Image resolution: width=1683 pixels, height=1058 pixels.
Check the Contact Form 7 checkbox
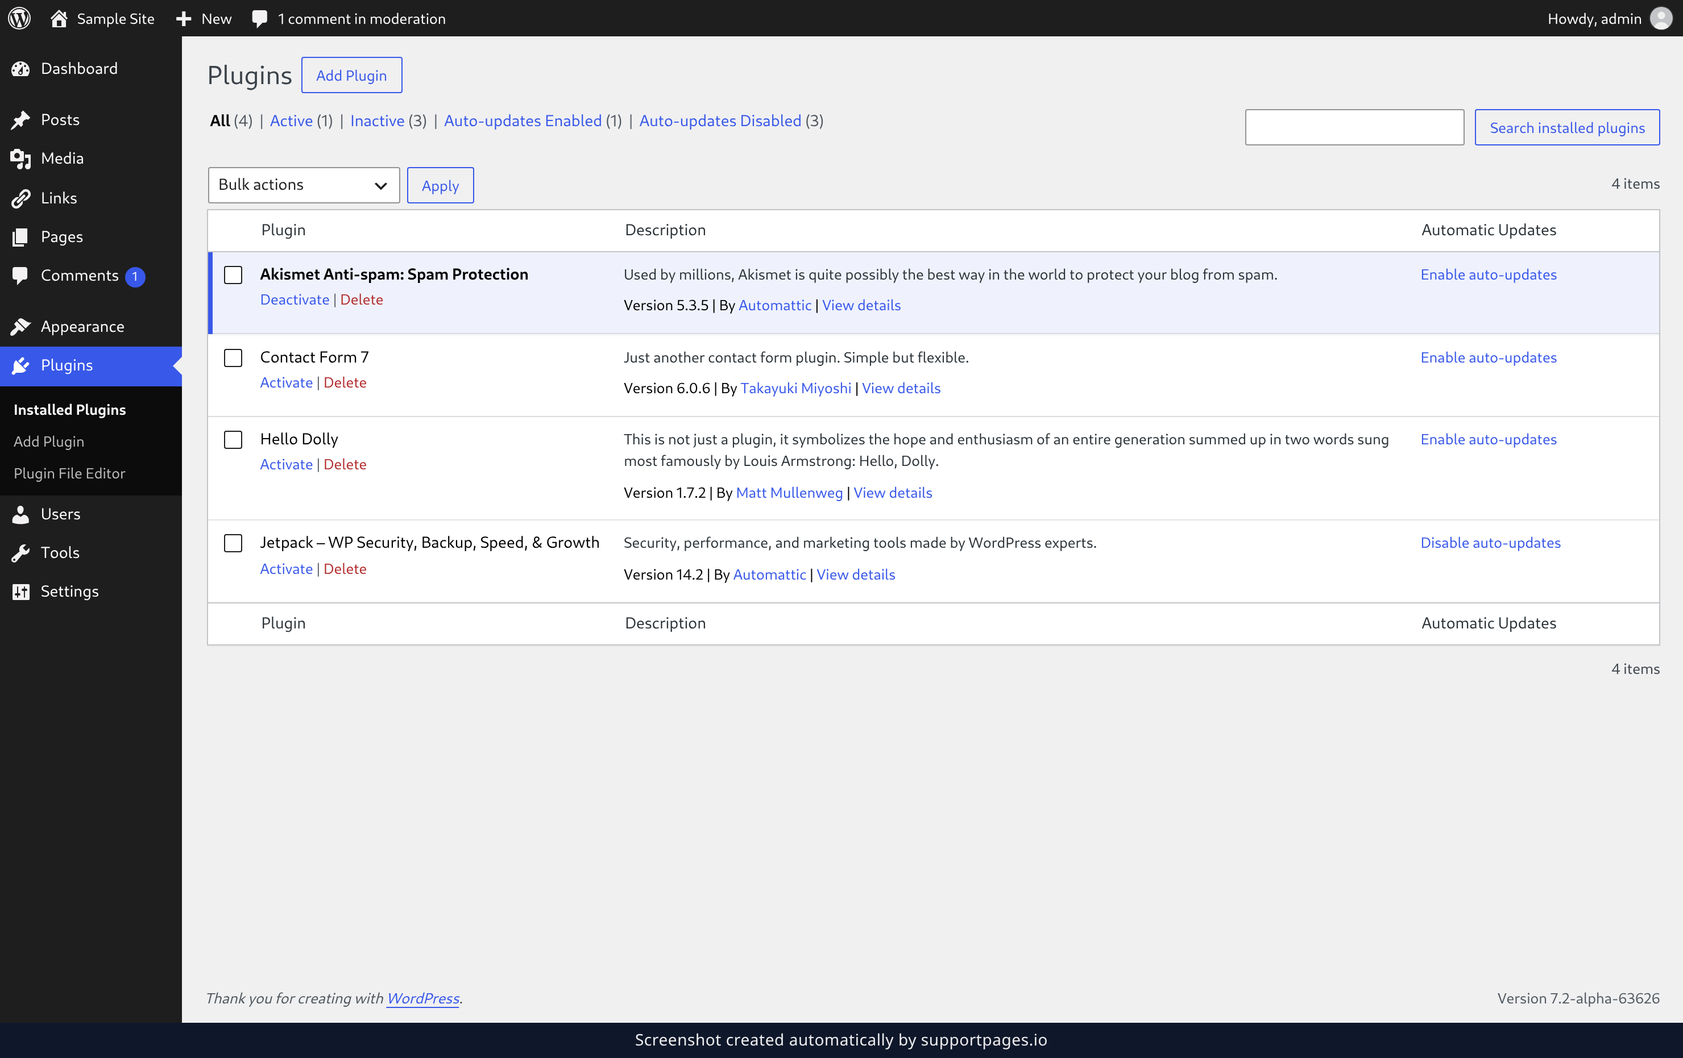(x=233, y=357)
